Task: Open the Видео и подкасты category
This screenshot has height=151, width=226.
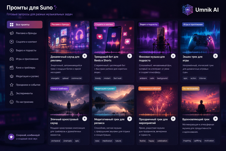Action: click(x=25, y=50)
